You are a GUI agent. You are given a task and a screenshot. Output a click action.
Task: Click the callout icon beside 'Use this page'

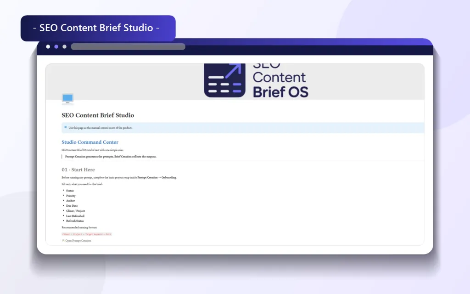coord(65,128)
